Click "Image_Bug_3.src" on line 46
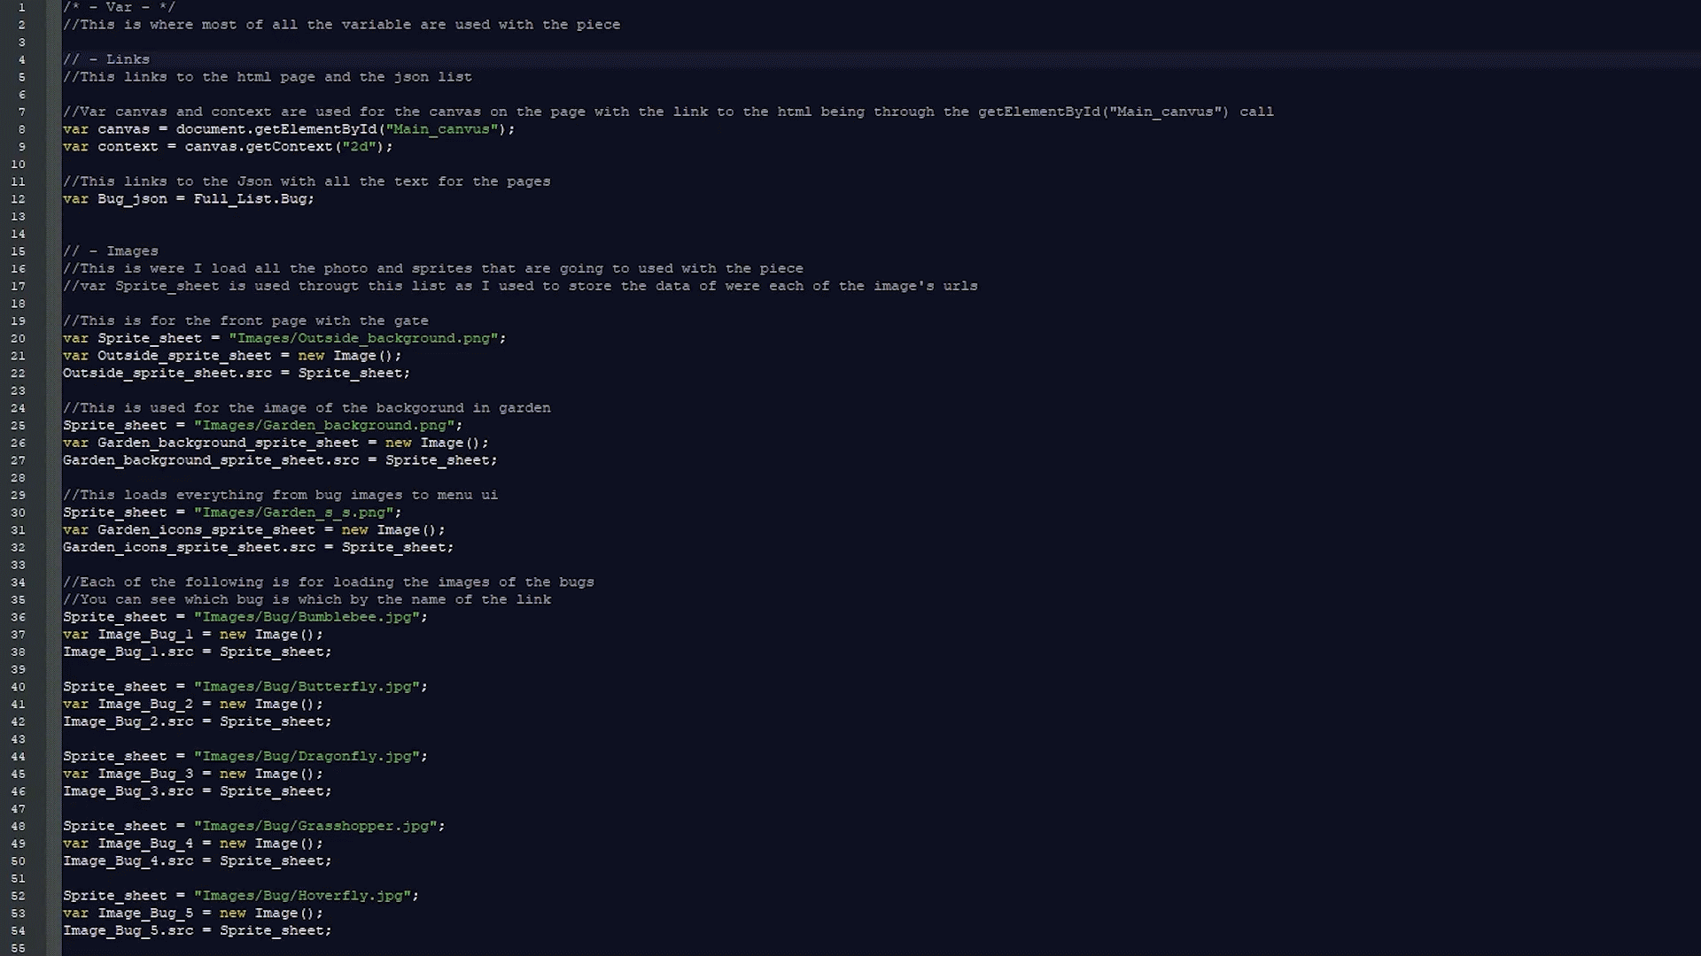Image resolution: width=1701 pixels, height=956 pixels. pyautogui.click(x=128, y=792)
